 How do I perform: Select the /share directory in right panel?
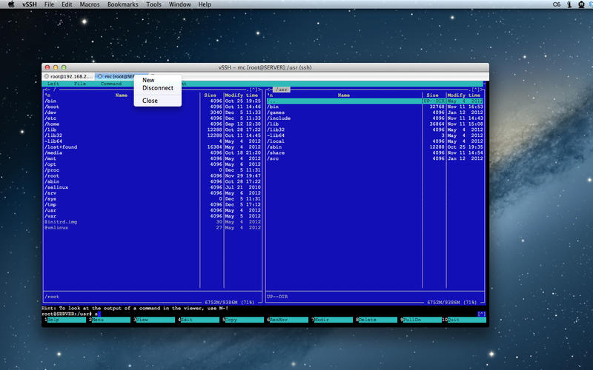pyautogui.click(x=276, y=152)
